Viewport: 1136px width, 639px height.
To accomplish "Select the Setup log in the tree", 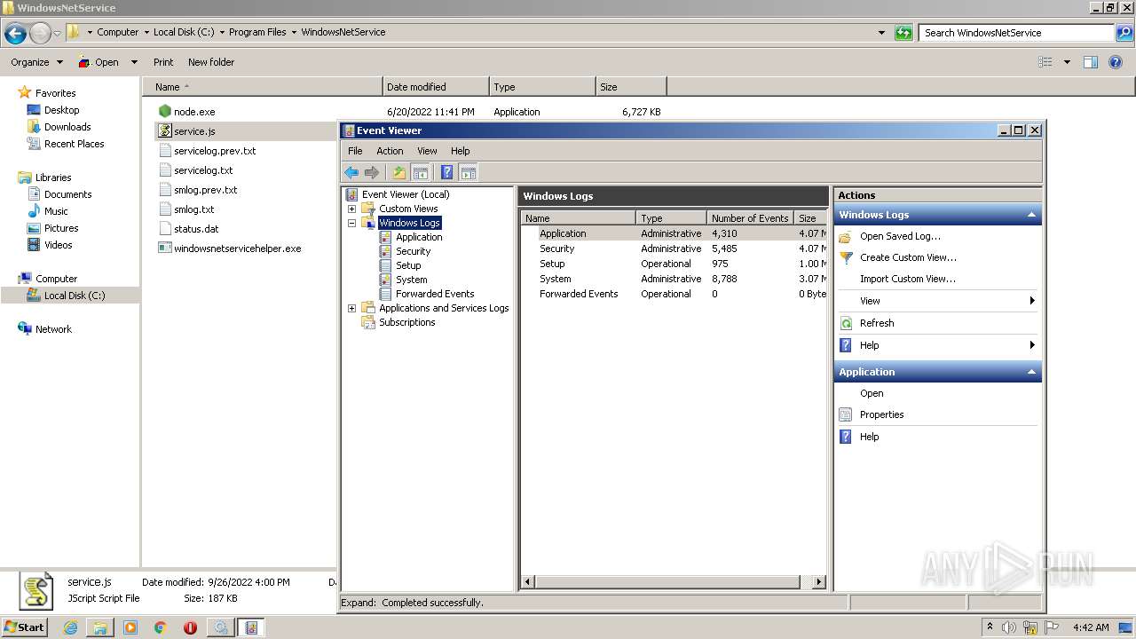I will pos(408,265).
